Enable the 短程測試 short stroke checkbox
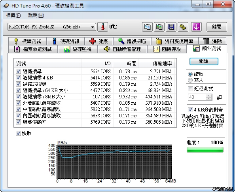The width and height of the screenshot is (235, 192). pos(190,88)
